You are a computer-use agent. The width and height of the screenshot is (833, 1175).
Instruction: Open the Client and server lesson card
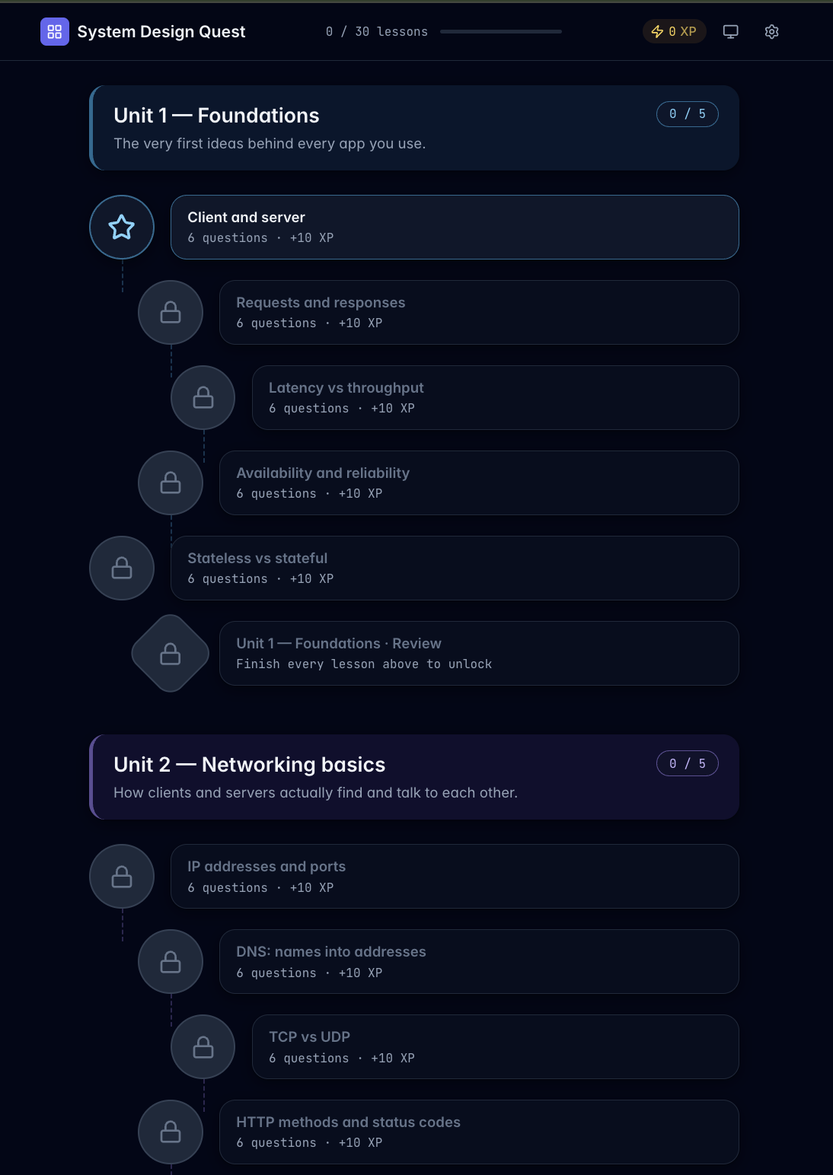[455, 227]
